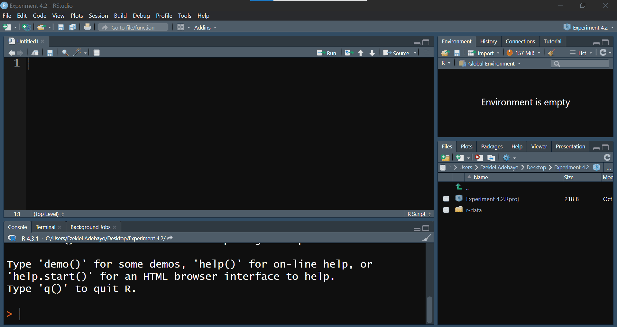
Task: Run the current line with Run button
Action: tap(327, 53)
